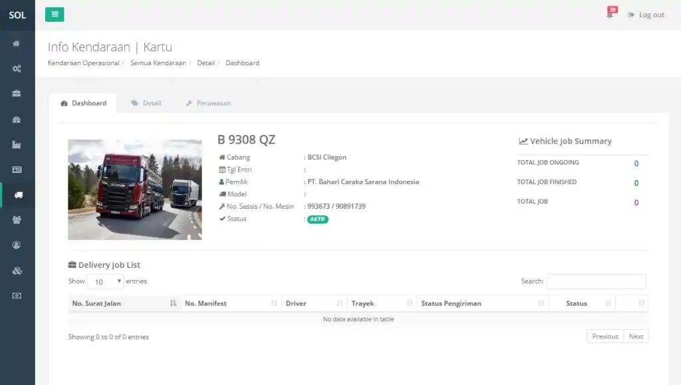This screenshot has height=385, width=681.
Task: Click the Delivery Job List heading
Action: click(104, 265)
